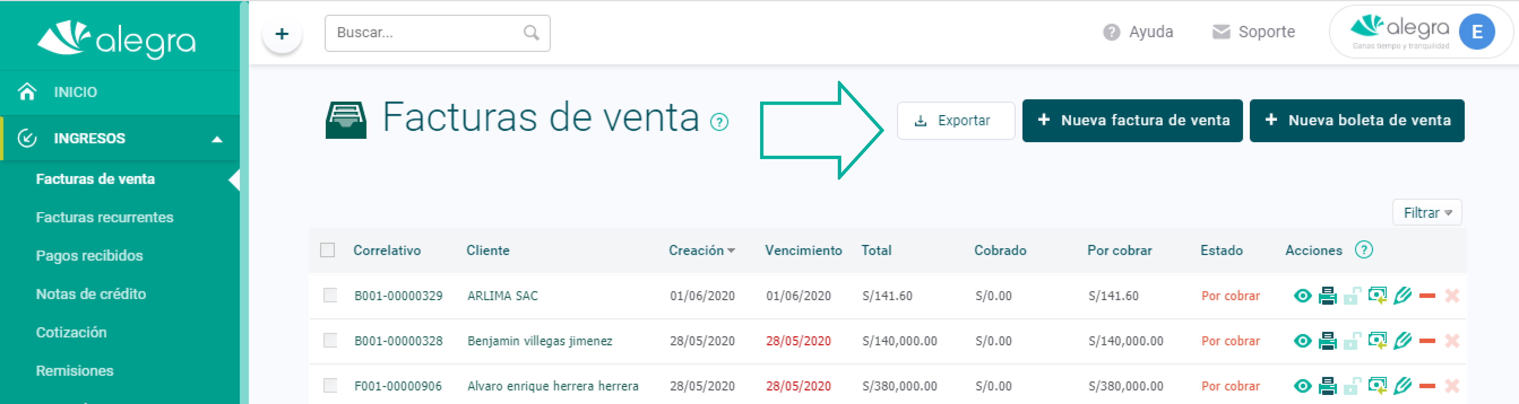This screenshot has width=1519, height=404.
Task: Click overdue date in Benjamin villegas jimenez row
Action: click(798, 341)
